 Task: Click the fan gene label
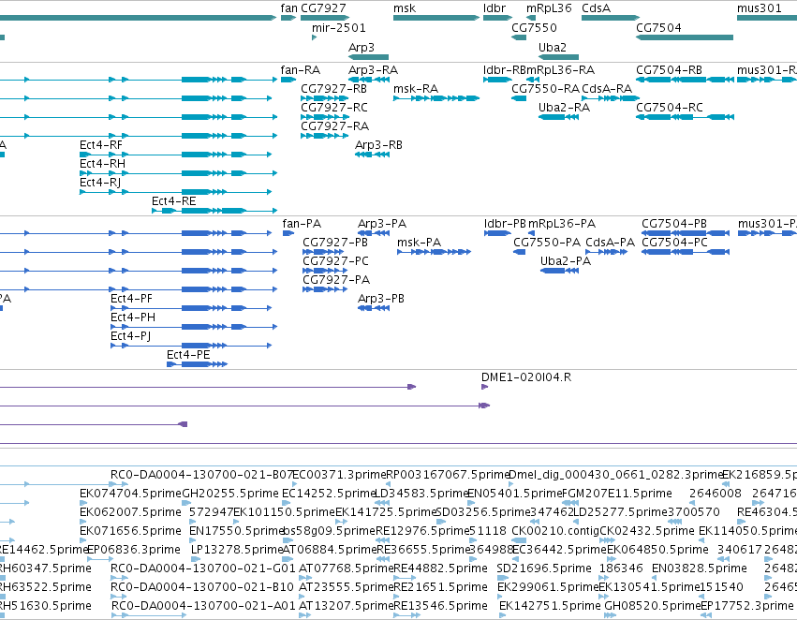pyautogui.click(x=288, y=8)
